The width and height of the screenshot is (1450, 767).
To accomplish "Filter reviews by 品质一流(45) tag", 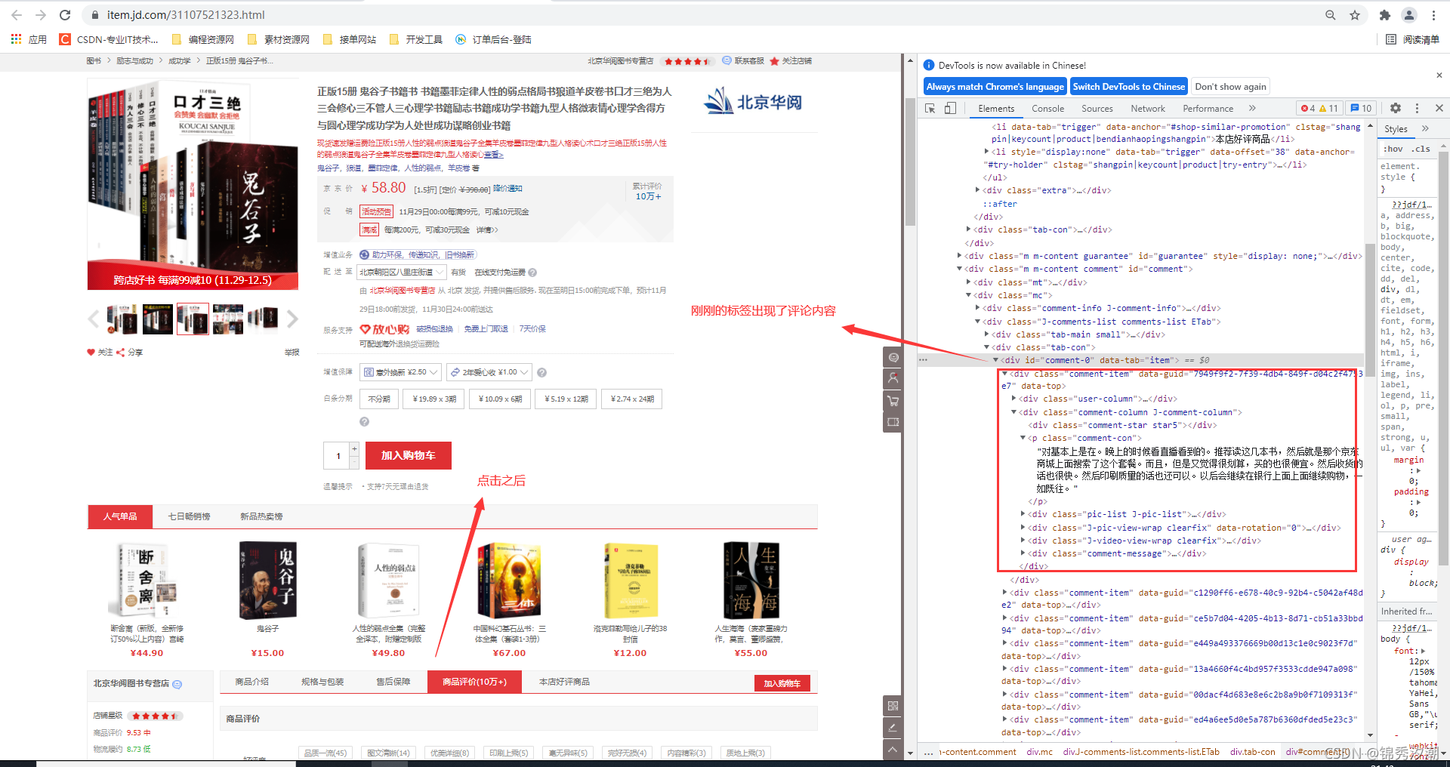I will click(x=325, y=753).
